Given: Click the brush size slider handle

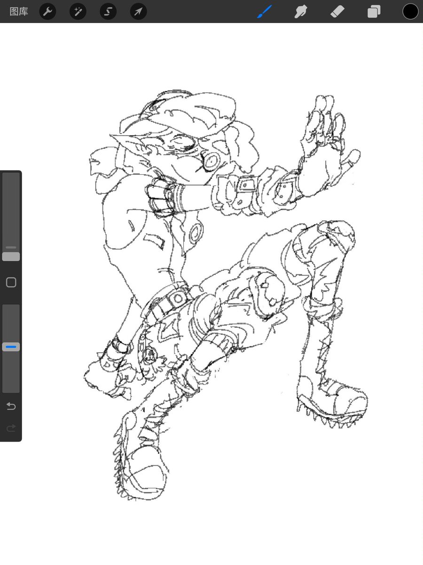Looking at the screenshot, I should 11,257.
